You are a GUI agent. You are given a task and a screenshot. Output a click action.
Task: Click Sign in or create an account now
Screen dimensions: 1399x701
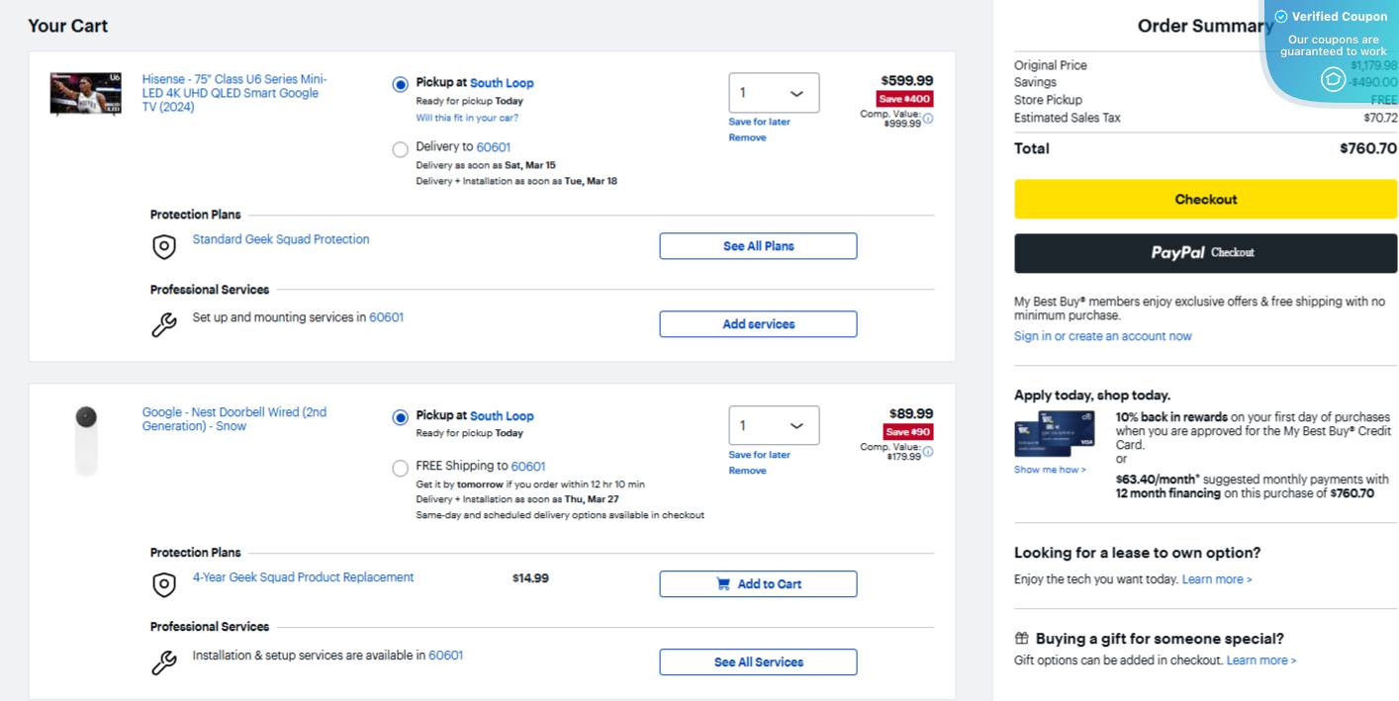[1102, 336]
